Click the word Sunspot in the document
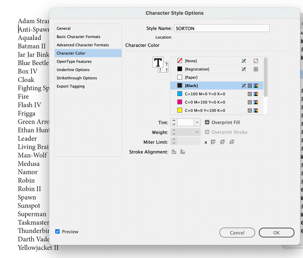 [29, 206]
